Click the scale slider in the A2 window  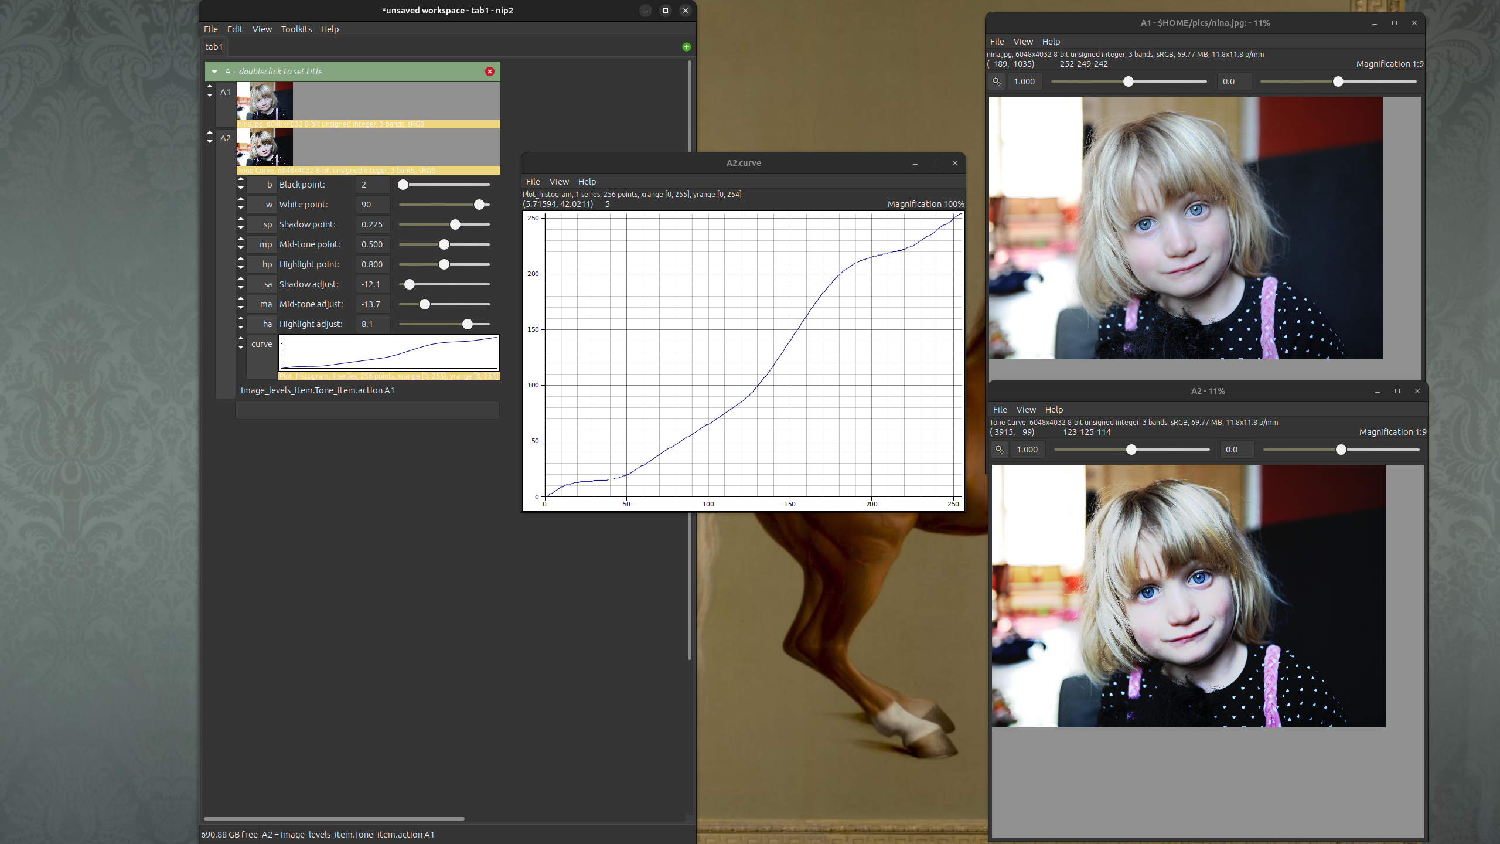coord(1132,450)
